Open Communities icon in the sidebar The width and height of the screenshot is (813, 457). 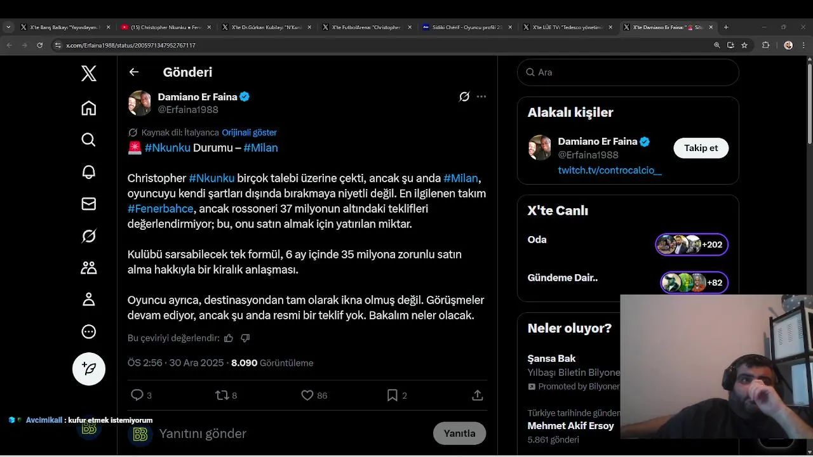[x=88, y=268]
